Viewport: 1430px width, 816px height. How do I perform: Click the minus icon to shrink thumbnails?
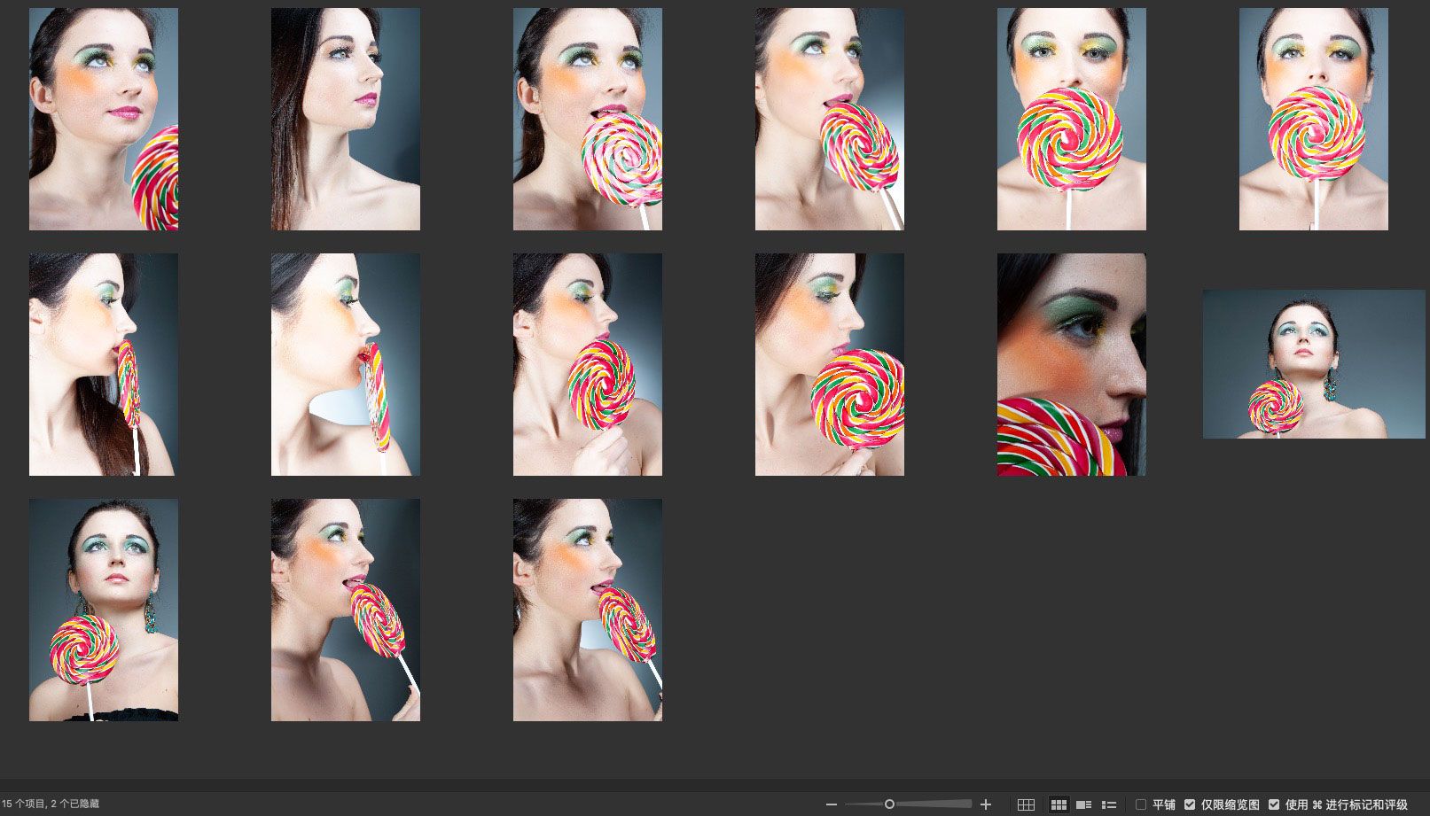[831, 804]
